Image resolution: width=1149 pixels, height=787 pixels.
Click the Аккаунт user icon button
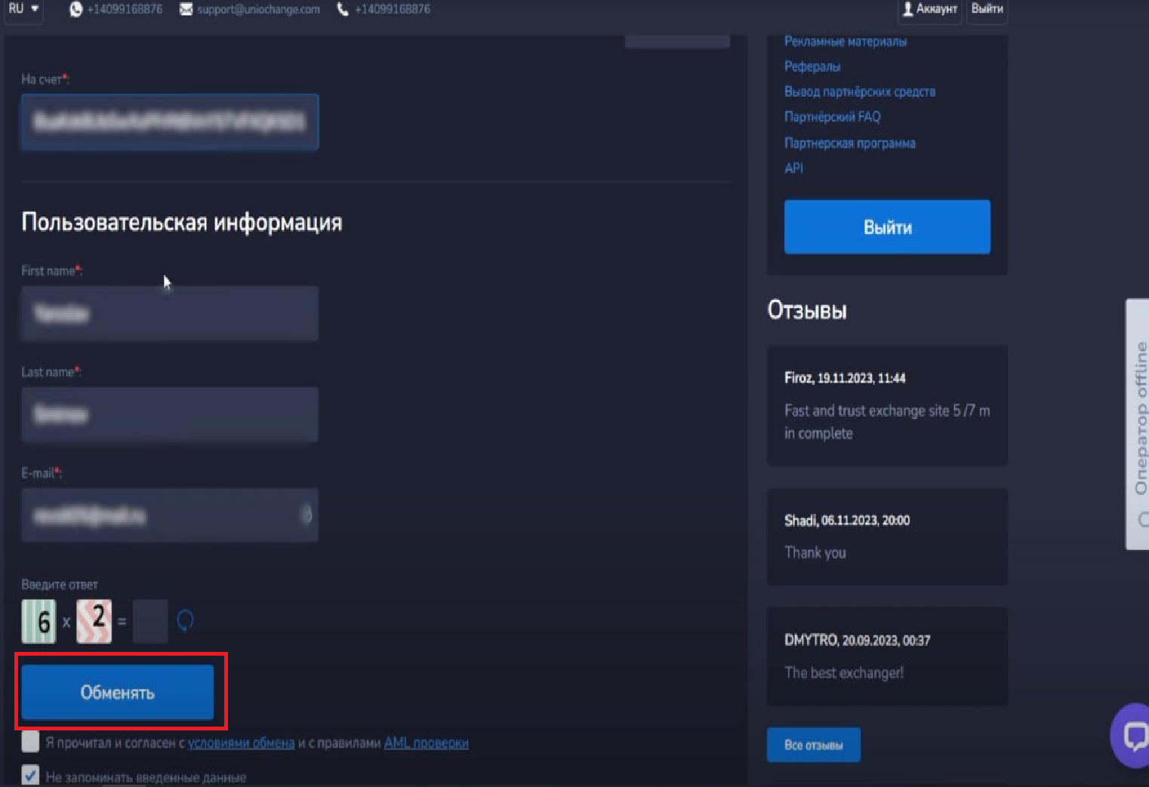pyautogui.click(x=930, y=9)
